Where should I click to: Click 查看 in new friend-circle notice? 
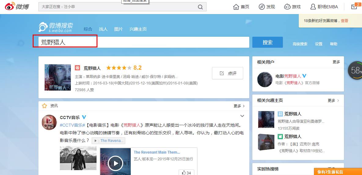click(x=345, y=21)
